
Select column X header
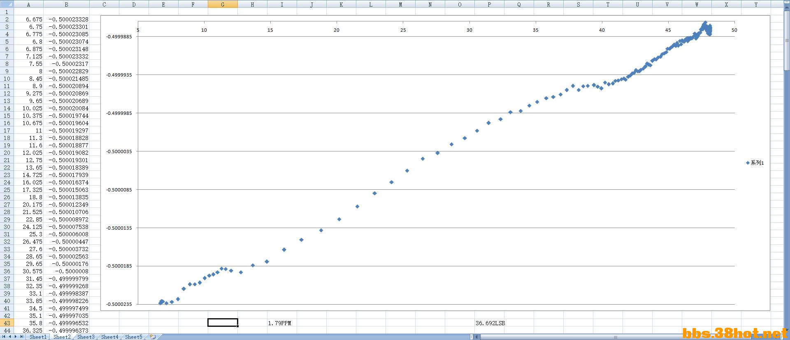(726, 5)
